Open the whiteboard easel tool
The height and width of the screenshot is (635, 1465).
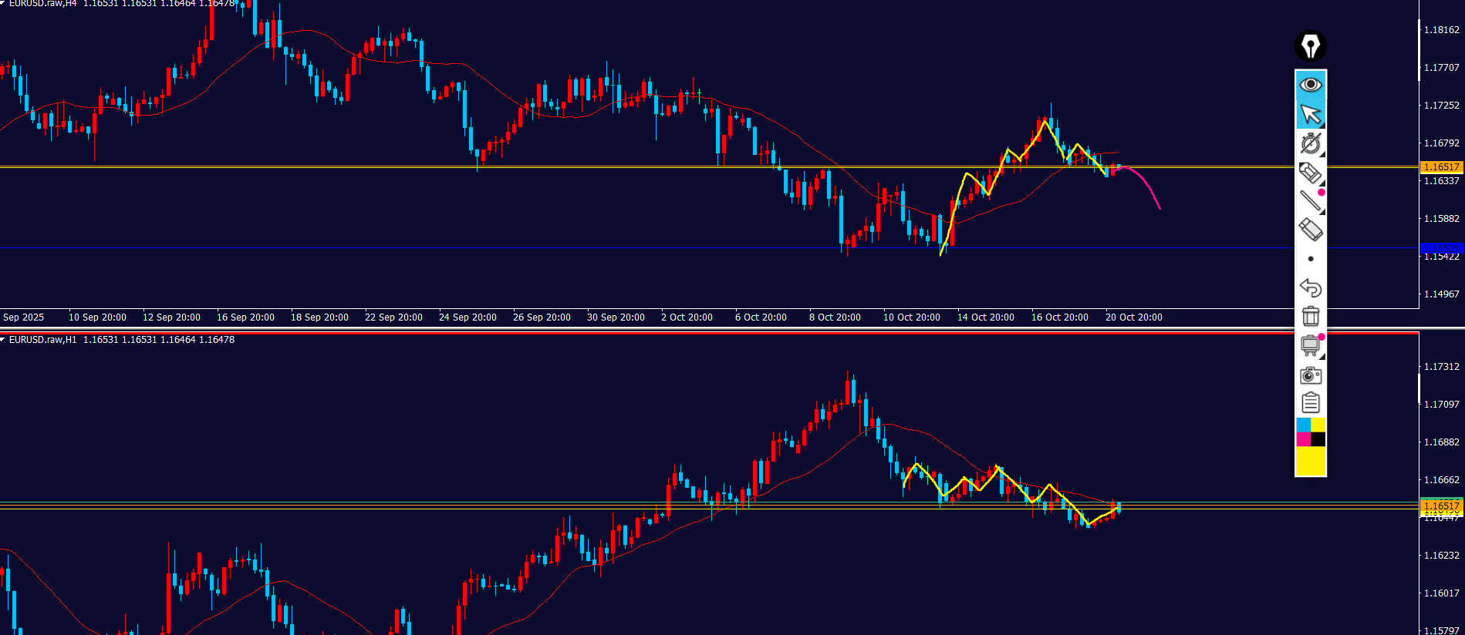tap(1310, 345)
